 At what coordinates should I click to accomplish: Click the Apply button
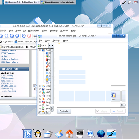[103, 111]
